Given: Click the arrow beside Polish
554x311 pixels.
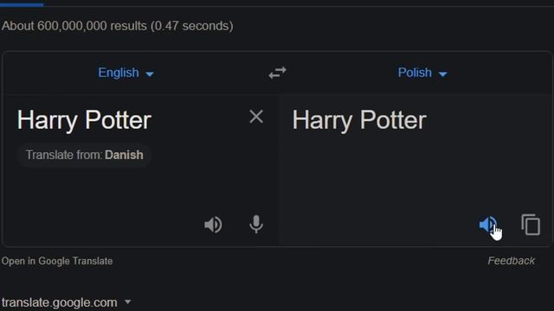Looking at the screenshot, I should [442, 74].
